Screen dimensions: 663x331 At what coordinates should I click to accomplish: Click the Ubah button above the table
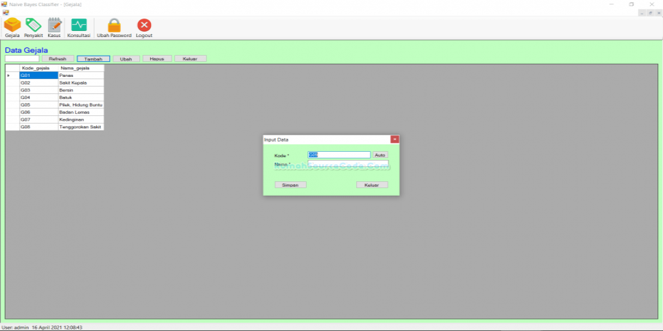tap(126, 59)
